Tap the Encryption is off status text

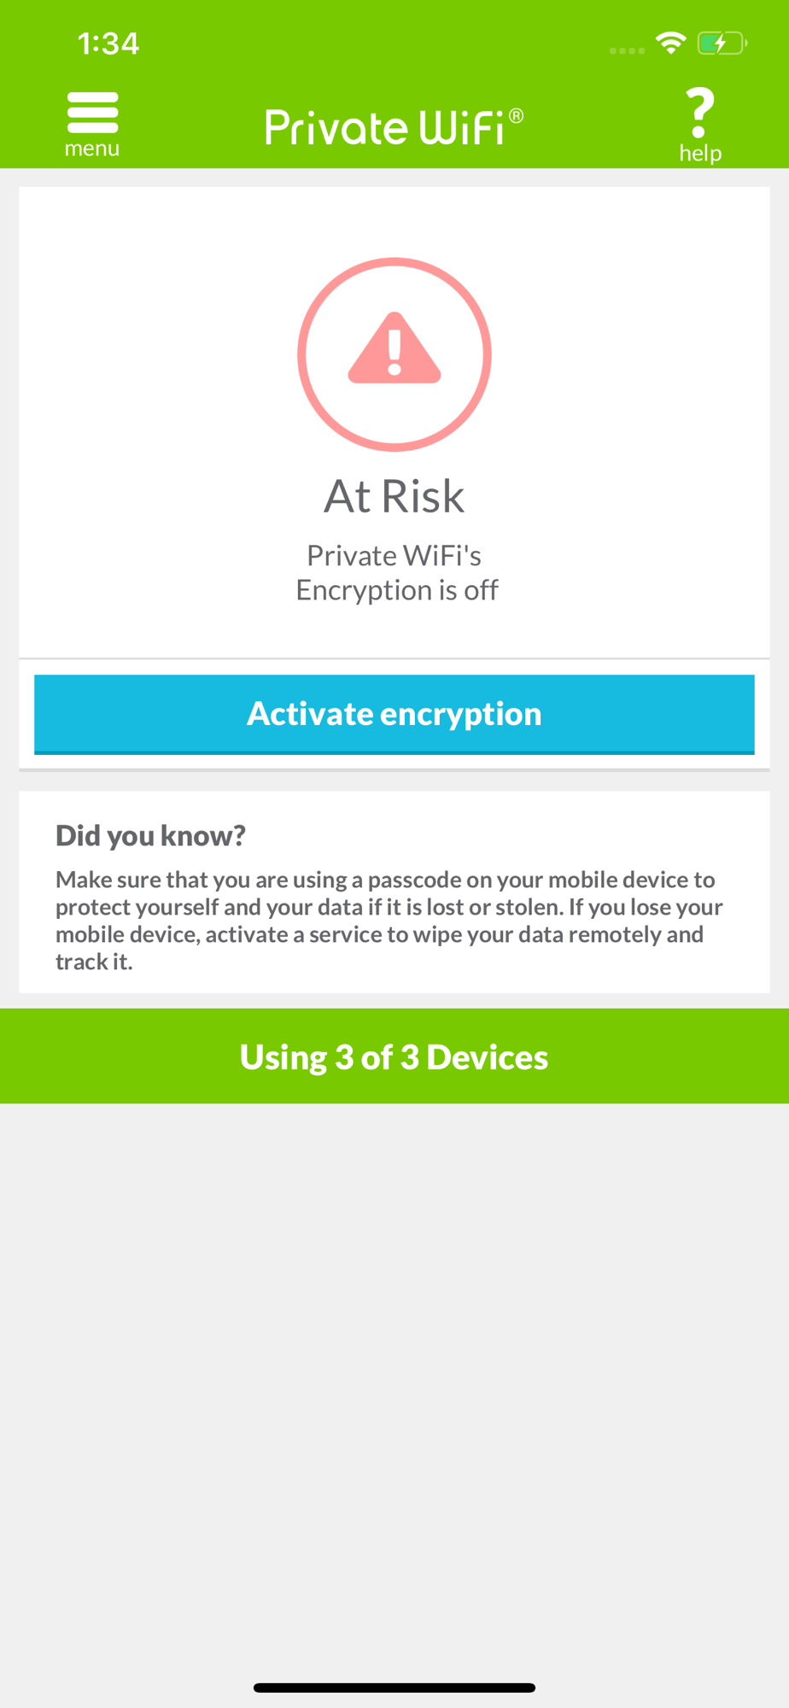(396, 590)
